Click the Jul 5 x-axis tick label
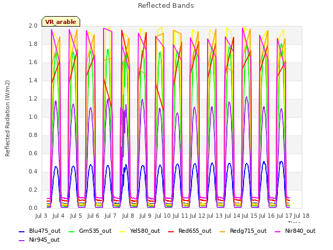 76,216
